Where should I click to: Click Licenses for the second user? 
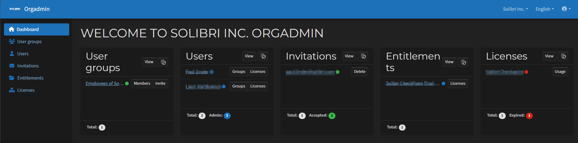tap(258, 86)
